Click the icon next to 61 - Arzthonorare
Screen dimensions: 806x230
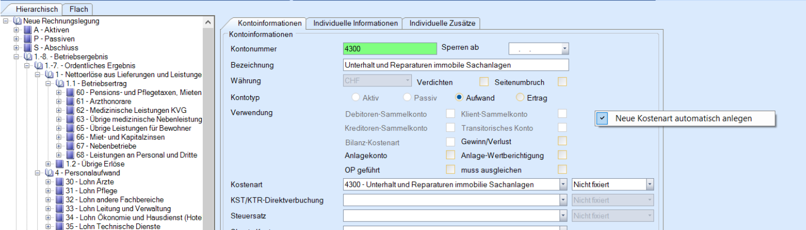click(70, 102)
